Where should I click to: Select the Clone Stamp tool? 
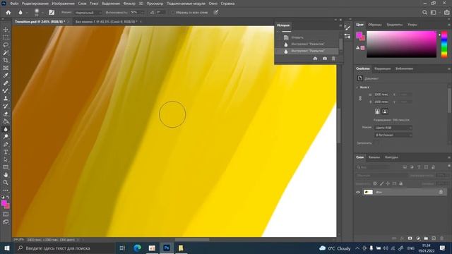coord(6,99)
